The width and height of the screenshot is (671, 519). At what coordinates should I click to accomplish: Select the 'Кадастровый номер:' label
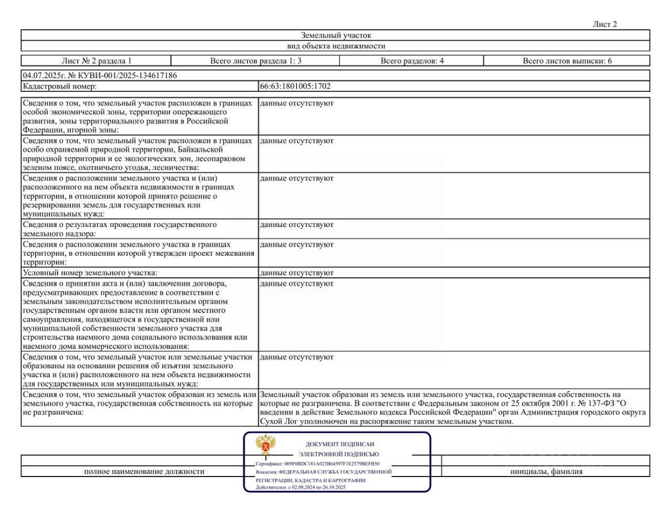(x=59, y=87)
